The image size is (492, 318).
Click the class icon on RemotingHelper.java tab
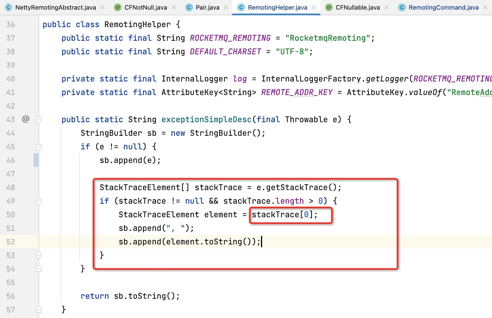pos(241,8)
